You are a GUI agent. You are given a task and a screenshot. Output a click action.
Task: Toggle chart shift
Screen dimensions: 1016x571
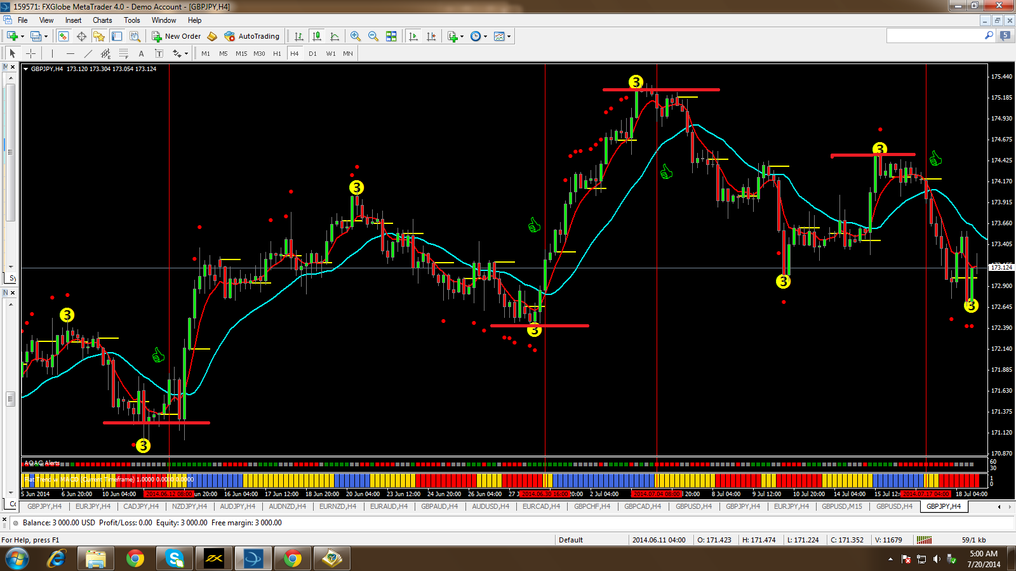tap(431, 36)
